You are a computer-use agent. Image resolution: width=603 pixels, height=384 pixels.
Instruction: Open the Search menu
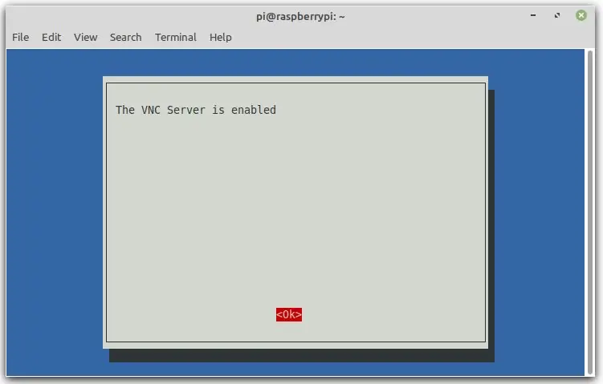(x=126, y=37)
